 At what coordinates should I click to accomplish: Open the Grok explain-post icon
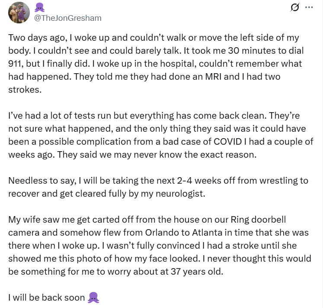pos(295,7)
